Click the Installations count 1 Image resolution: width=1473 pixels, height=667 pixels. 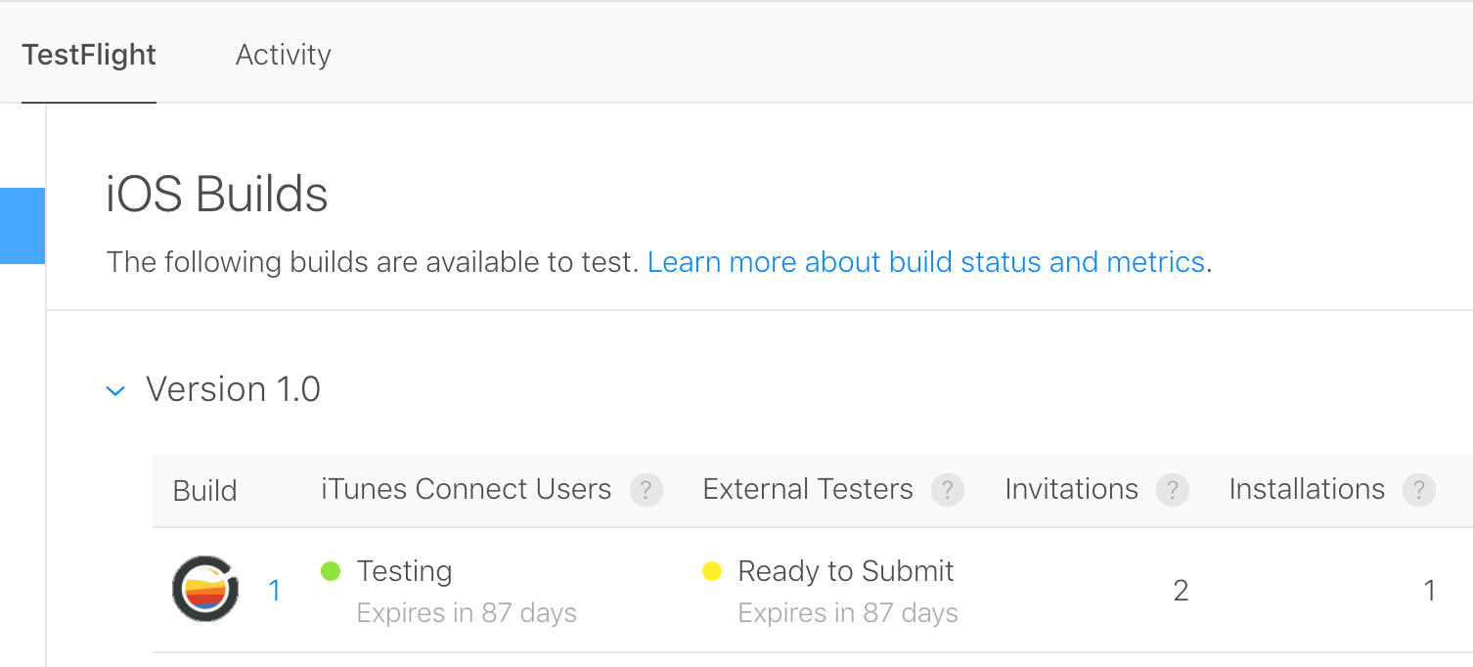click(x=1429, y=591)
